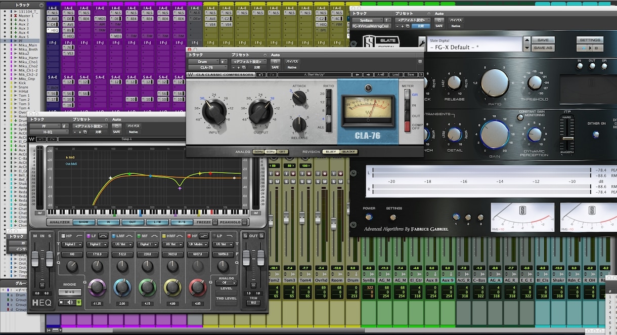Step through FG-X presets with up/down arrows
Viewport: 617px width, 335px height.
[x=527, y=44]
